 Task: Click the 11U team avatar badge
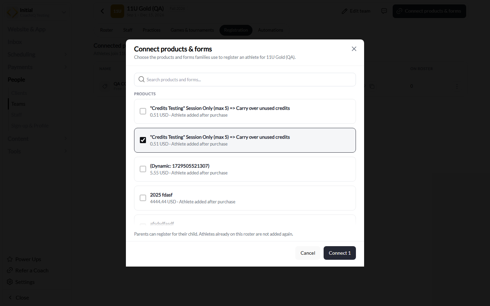(x=117, y=11)
